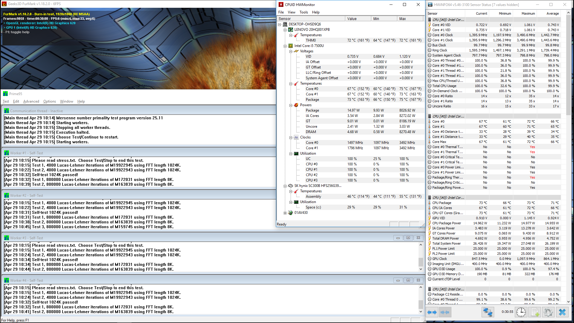This screenshot has height=323, width=574.
Task: Click the Clocks waveform icon in HWMonitor
Action: click(x=296, y=137)
